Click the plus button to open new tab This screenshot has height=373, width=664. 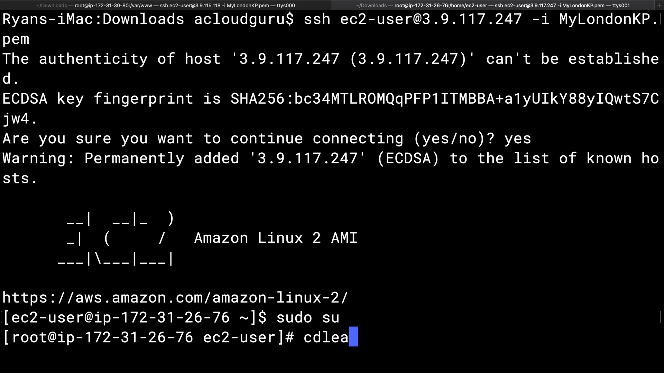pos(659,6)
